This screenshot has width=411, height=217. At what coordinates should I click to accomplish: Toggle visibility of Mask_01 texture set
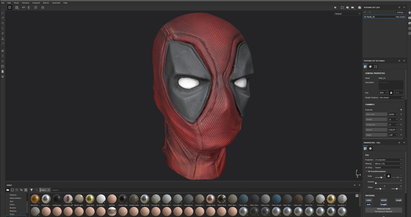pyautogui.click(x=365, y=17)
